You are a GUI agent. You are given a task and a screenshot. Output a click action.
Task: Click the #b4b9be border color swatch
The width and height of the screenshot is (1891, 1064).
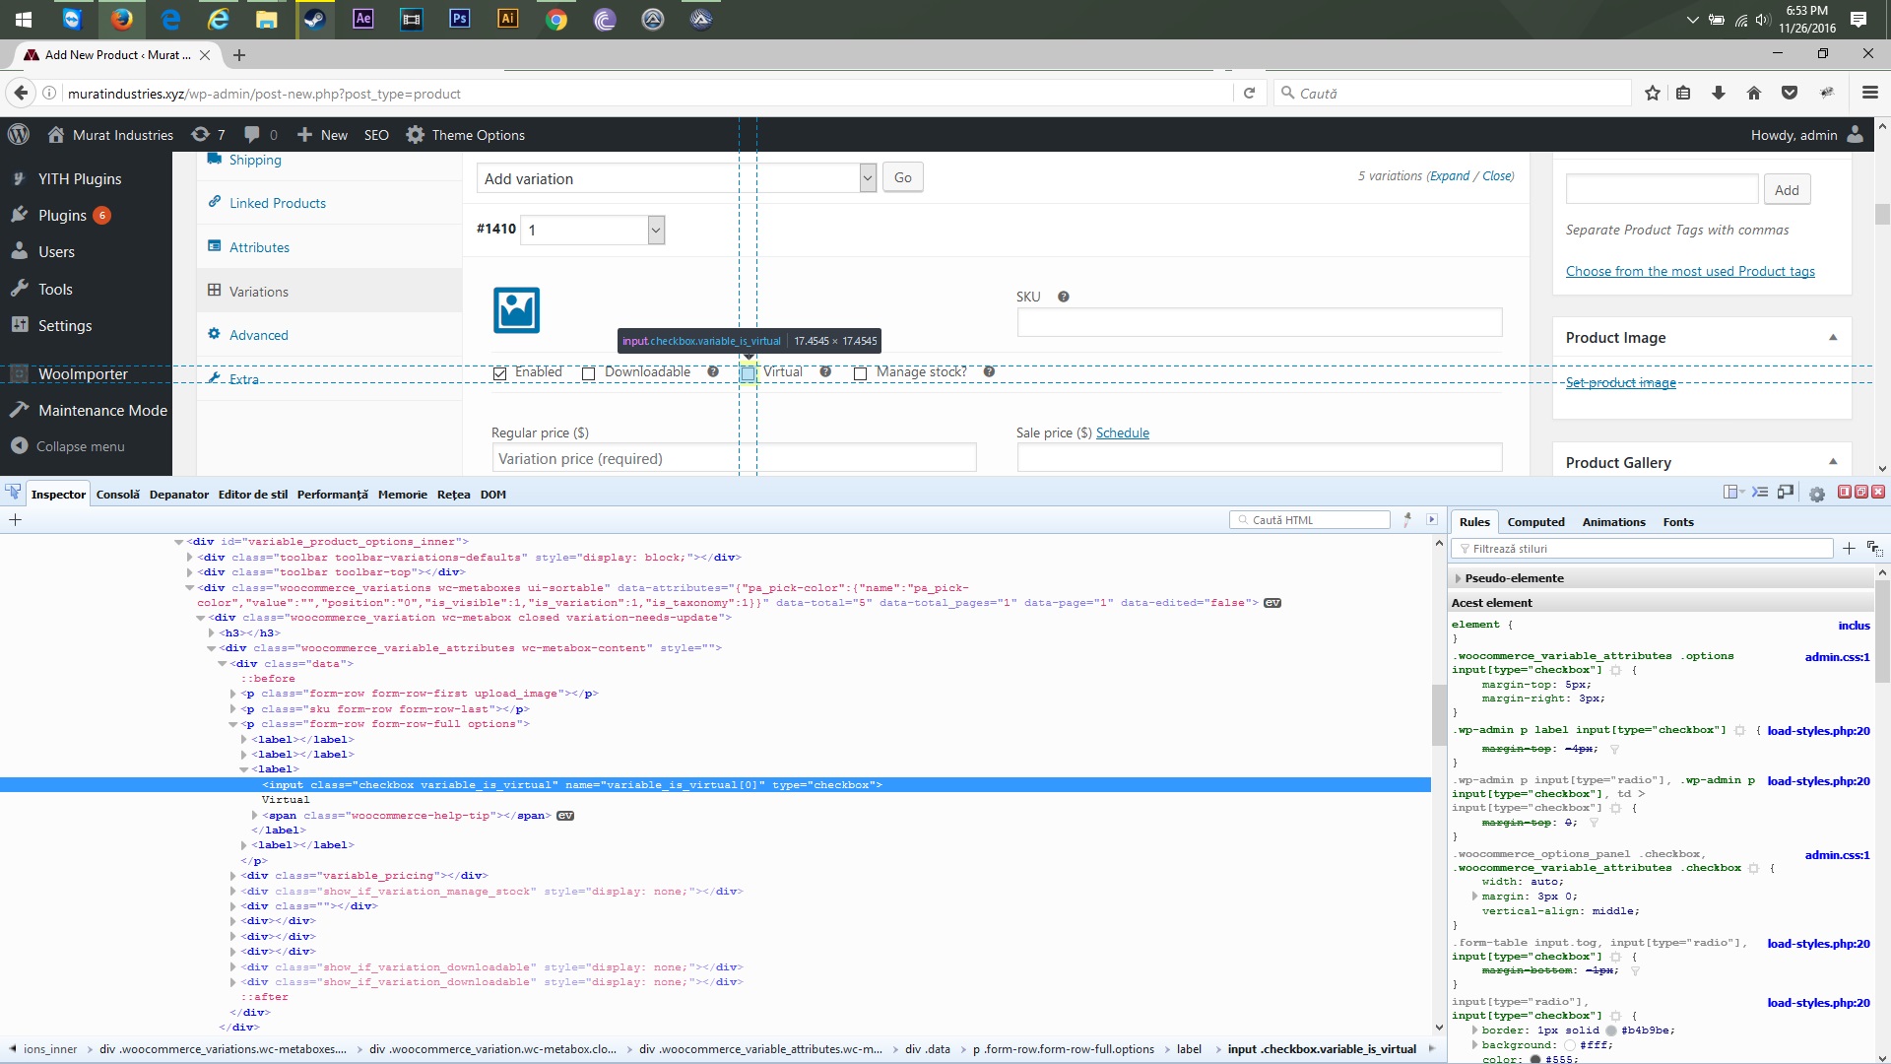(1611, 1031)
